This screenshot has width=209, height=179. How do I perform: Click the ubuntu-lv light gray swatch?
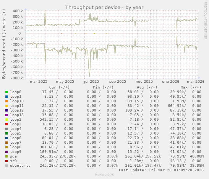pos(6,166)
